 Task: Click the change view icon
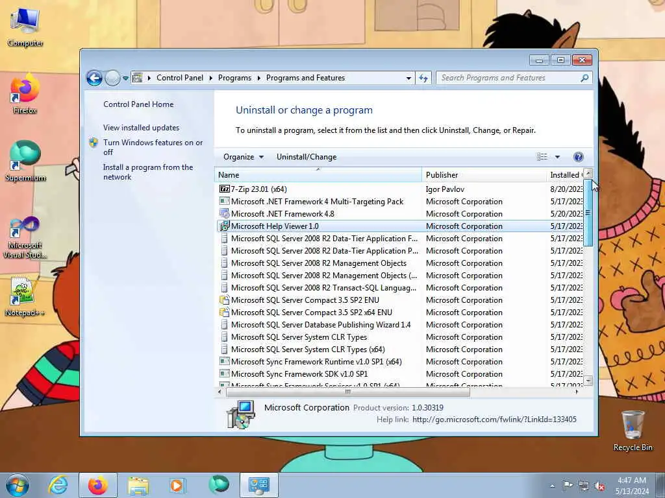click(542, 157)
